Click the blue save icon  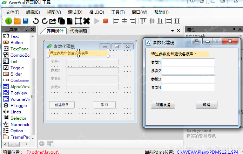26,21
